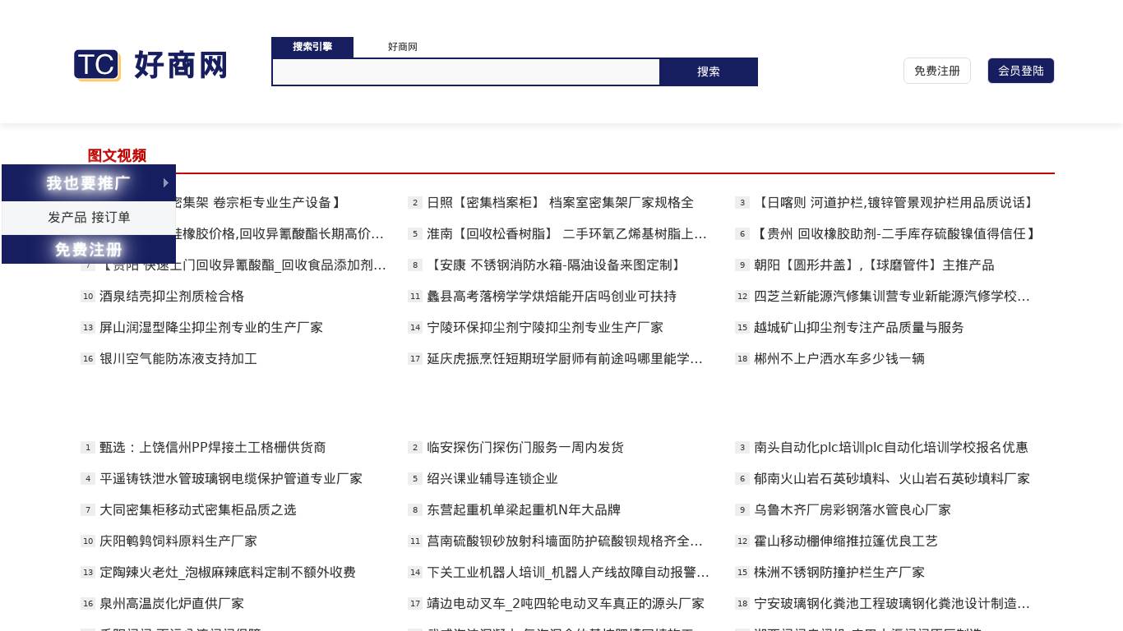Open link 延庆虎振烹饪短期班

tap(565, 359)
